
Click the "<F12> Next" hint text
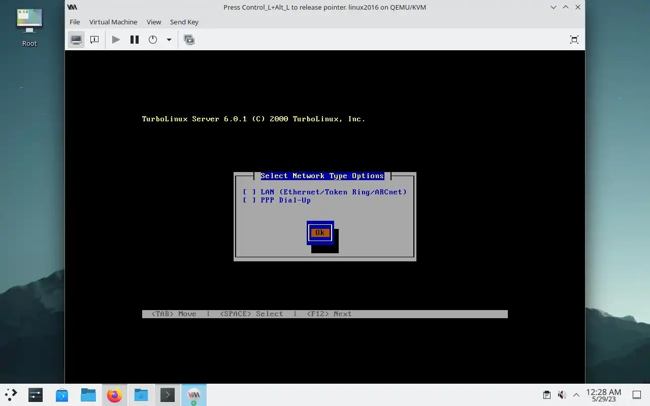329,314
